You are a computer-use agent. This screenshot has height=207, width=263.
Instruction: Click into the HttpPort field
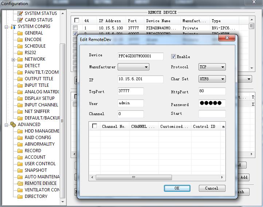pyautogui.click(x=212, y=91)
